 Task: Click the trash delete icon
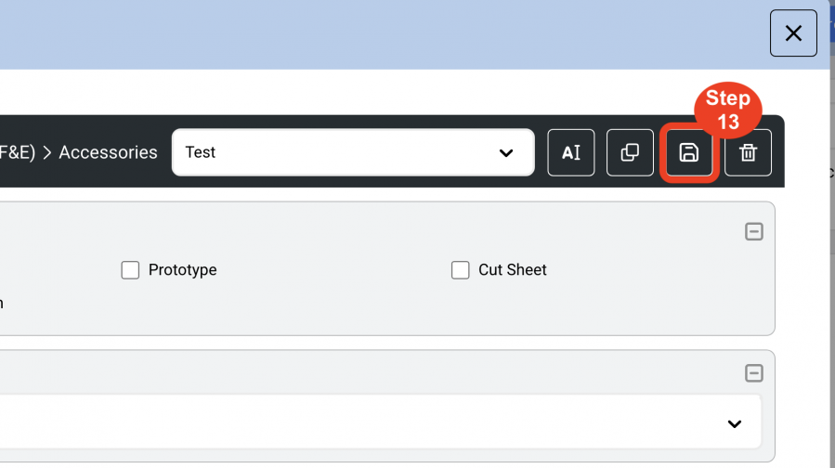pos(749,153)
